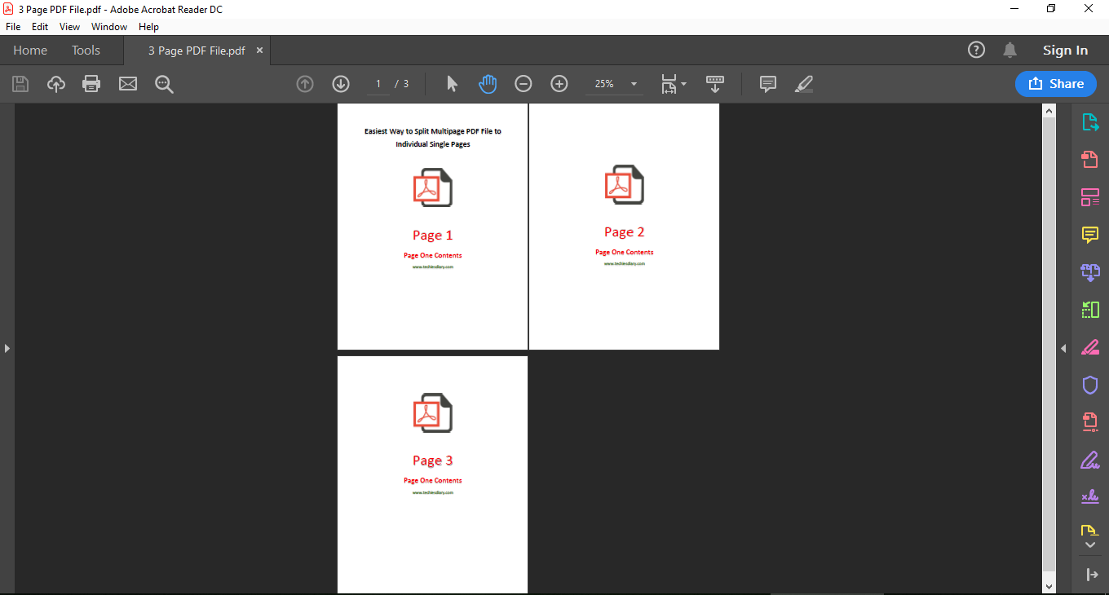This screenshot has height=595, width=1109.
Task: Zoom out with minus button
Action: point(524,84)
